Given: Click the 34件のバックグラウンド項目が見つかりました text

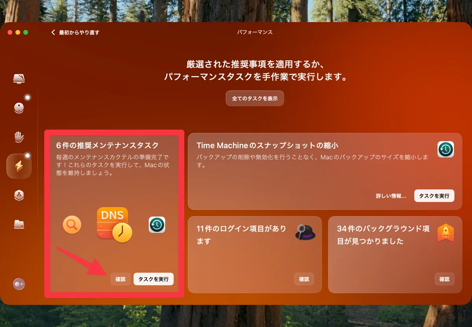Looking at the screenshot, I should (383, 235).
